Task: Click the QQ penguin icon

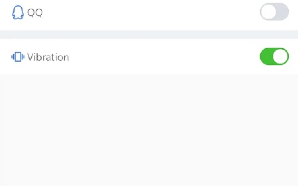Action: click(17, 12)
